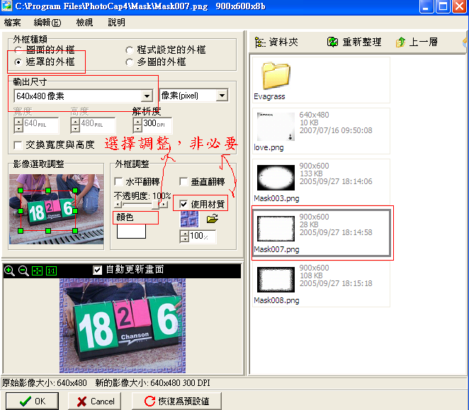Open the 檢視 menu
Screen dimensions: 469x410
click(x=84, y=23)
